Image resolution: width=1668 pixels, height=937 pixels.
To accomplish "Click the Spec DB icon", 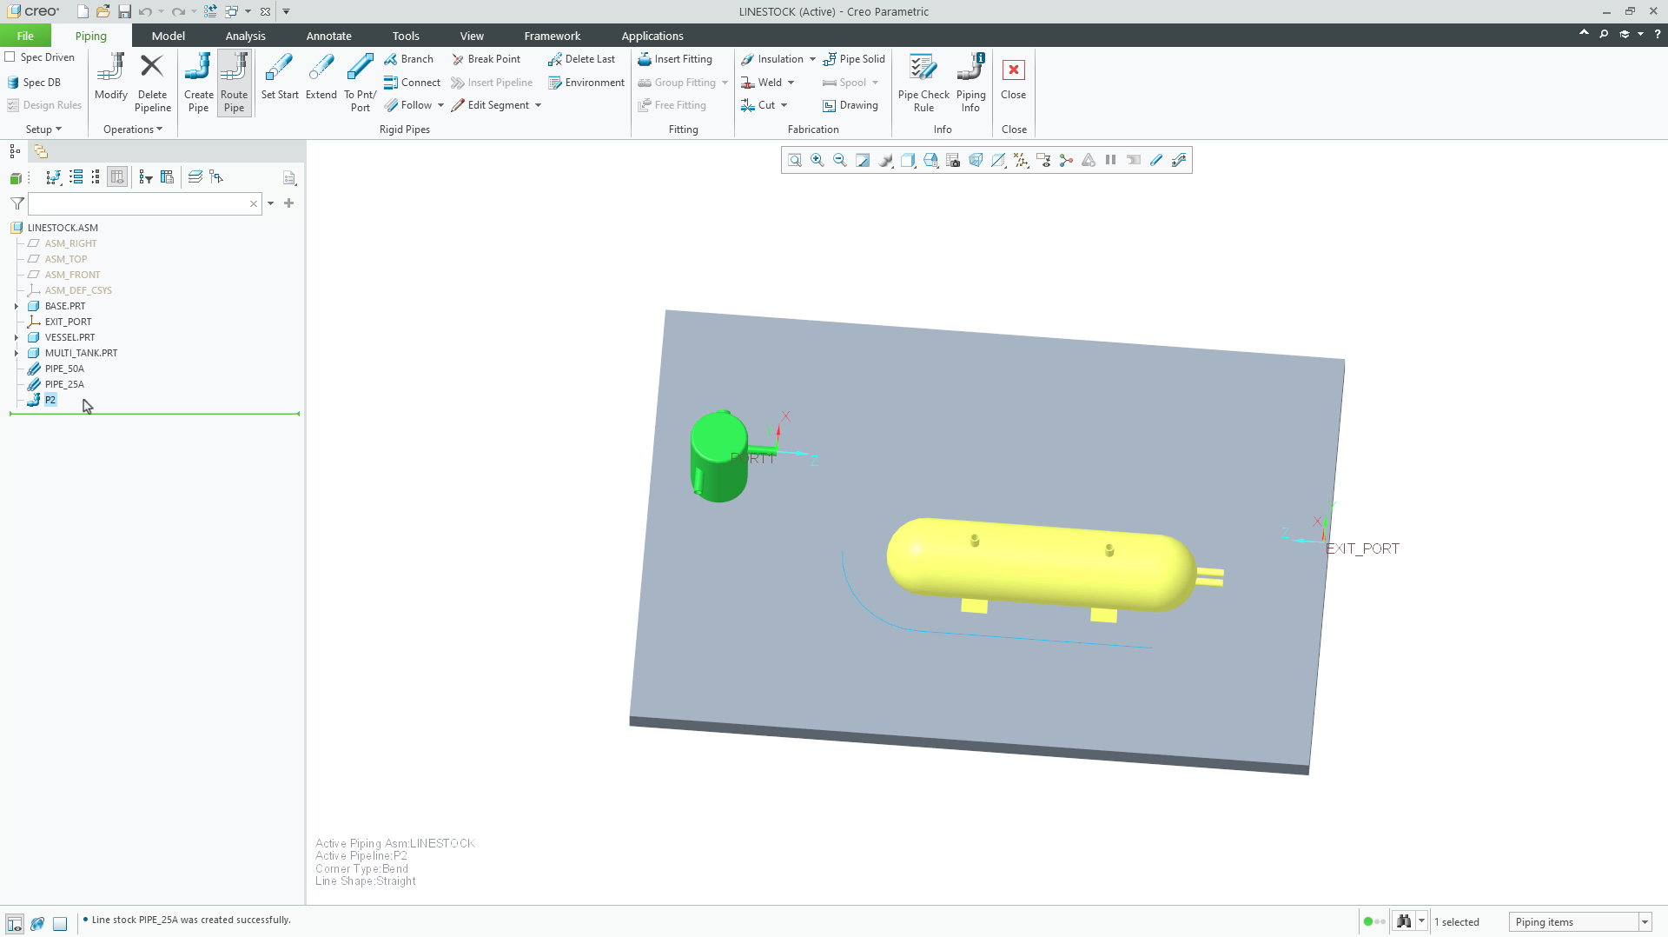I will [x=13, y=83].
